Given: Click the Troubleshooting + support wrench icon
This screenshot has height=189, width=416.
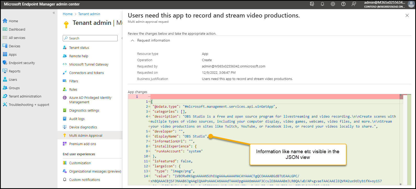Looking at the screenshot, I should click(5, 105).
